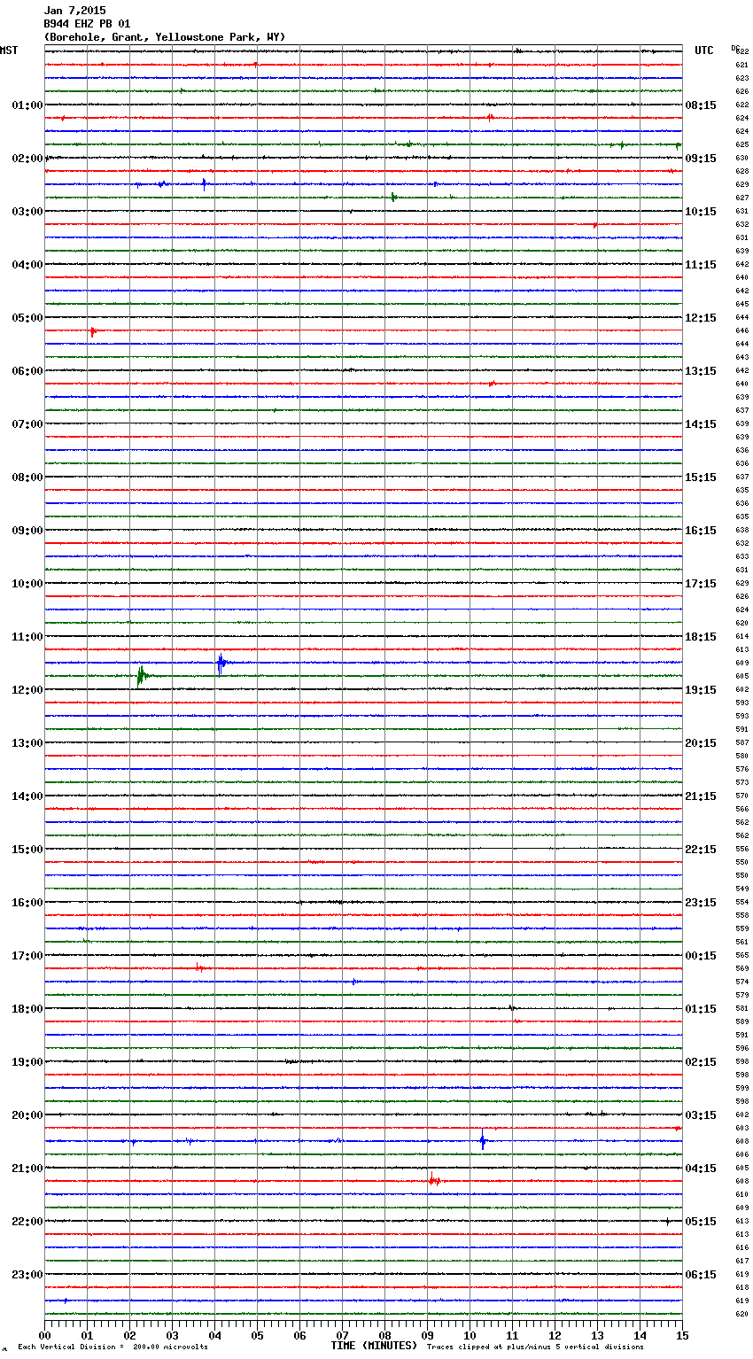Click the 12:15 UTC time label
753x1359 pixels.
[x=701, y=318]
